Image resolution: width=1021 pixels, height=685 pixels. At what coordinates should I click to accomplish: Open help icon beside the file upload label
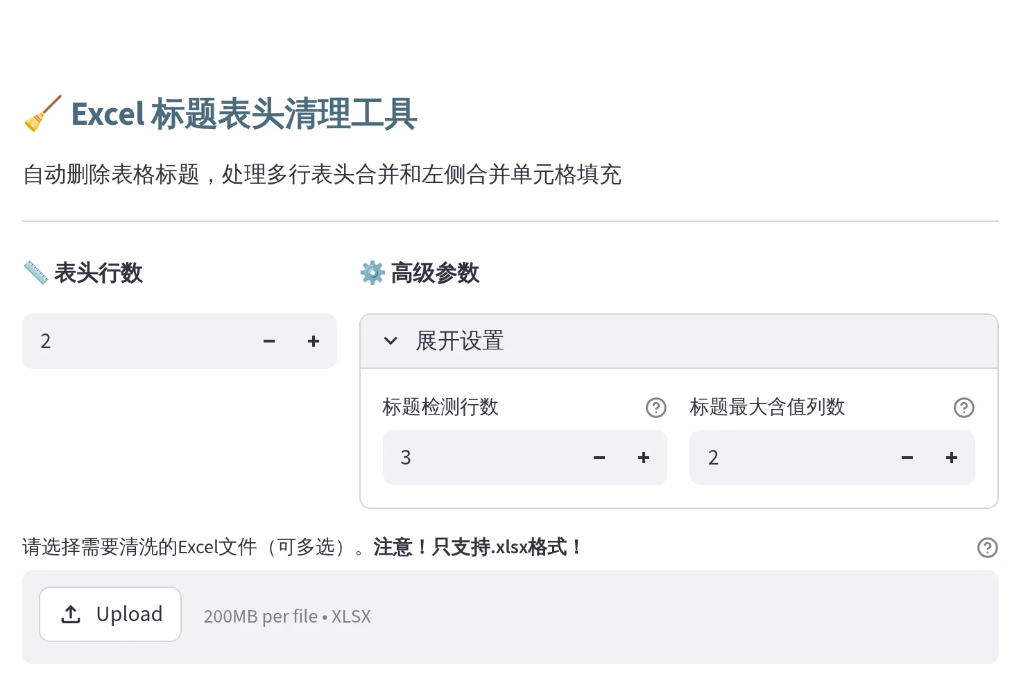[987, 548]
